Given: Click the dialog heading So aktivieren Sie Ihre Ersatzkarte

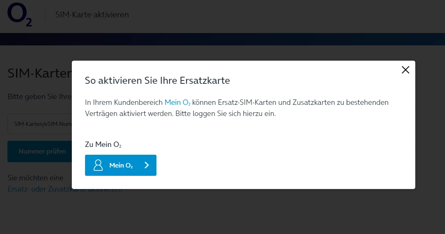Looking at the screenshot, I should coord(157,80).
